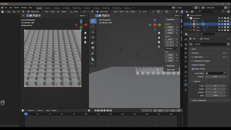The image size is (231, 130).
Task: Select the Cursor tool
Action: click(93, 26)
